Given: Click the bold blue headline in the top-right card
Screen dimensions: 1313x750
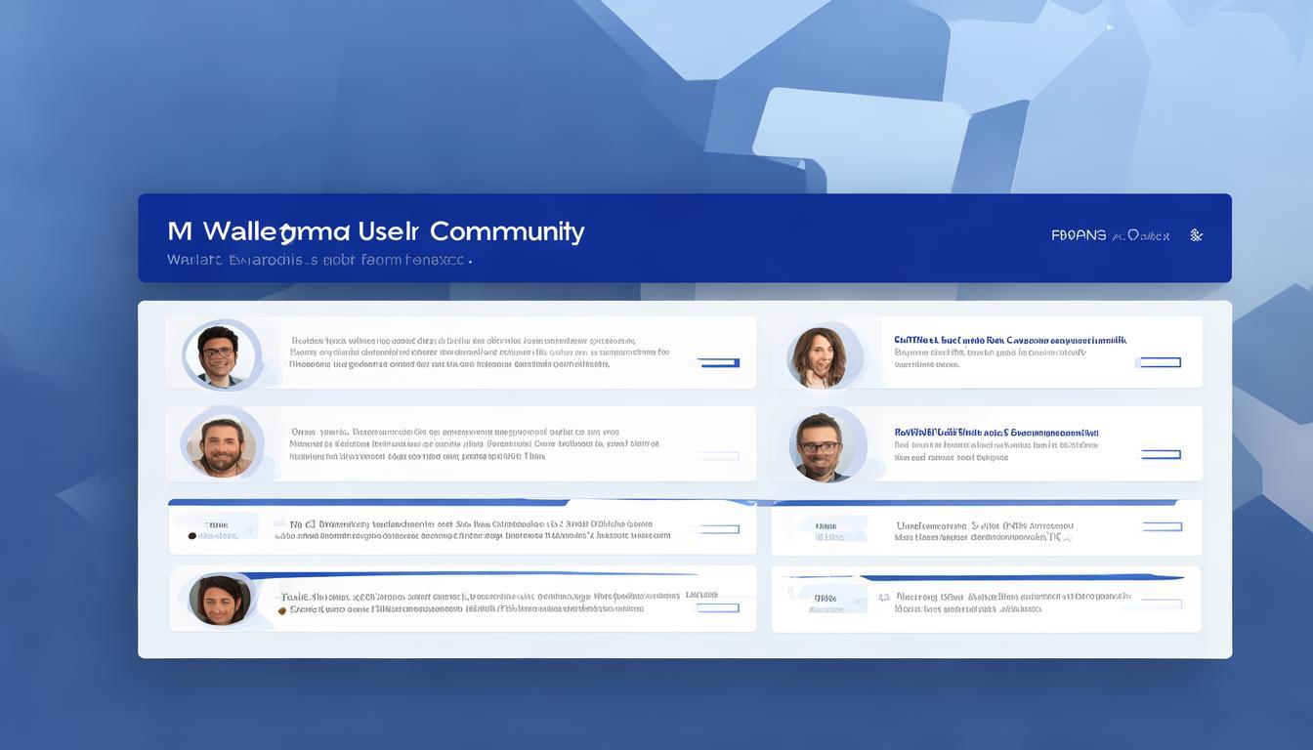Looking at the screenshot, I should pos(1009,340).
